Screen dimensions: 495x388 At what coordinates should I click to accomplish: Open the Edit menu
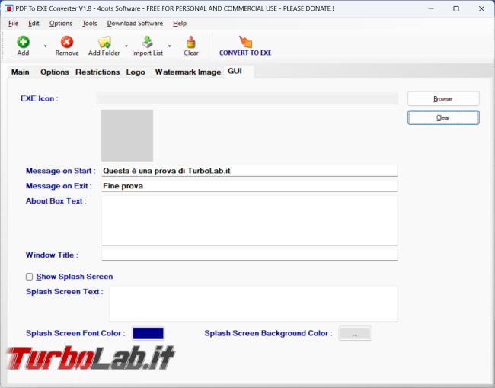click(x=34, y=24)
